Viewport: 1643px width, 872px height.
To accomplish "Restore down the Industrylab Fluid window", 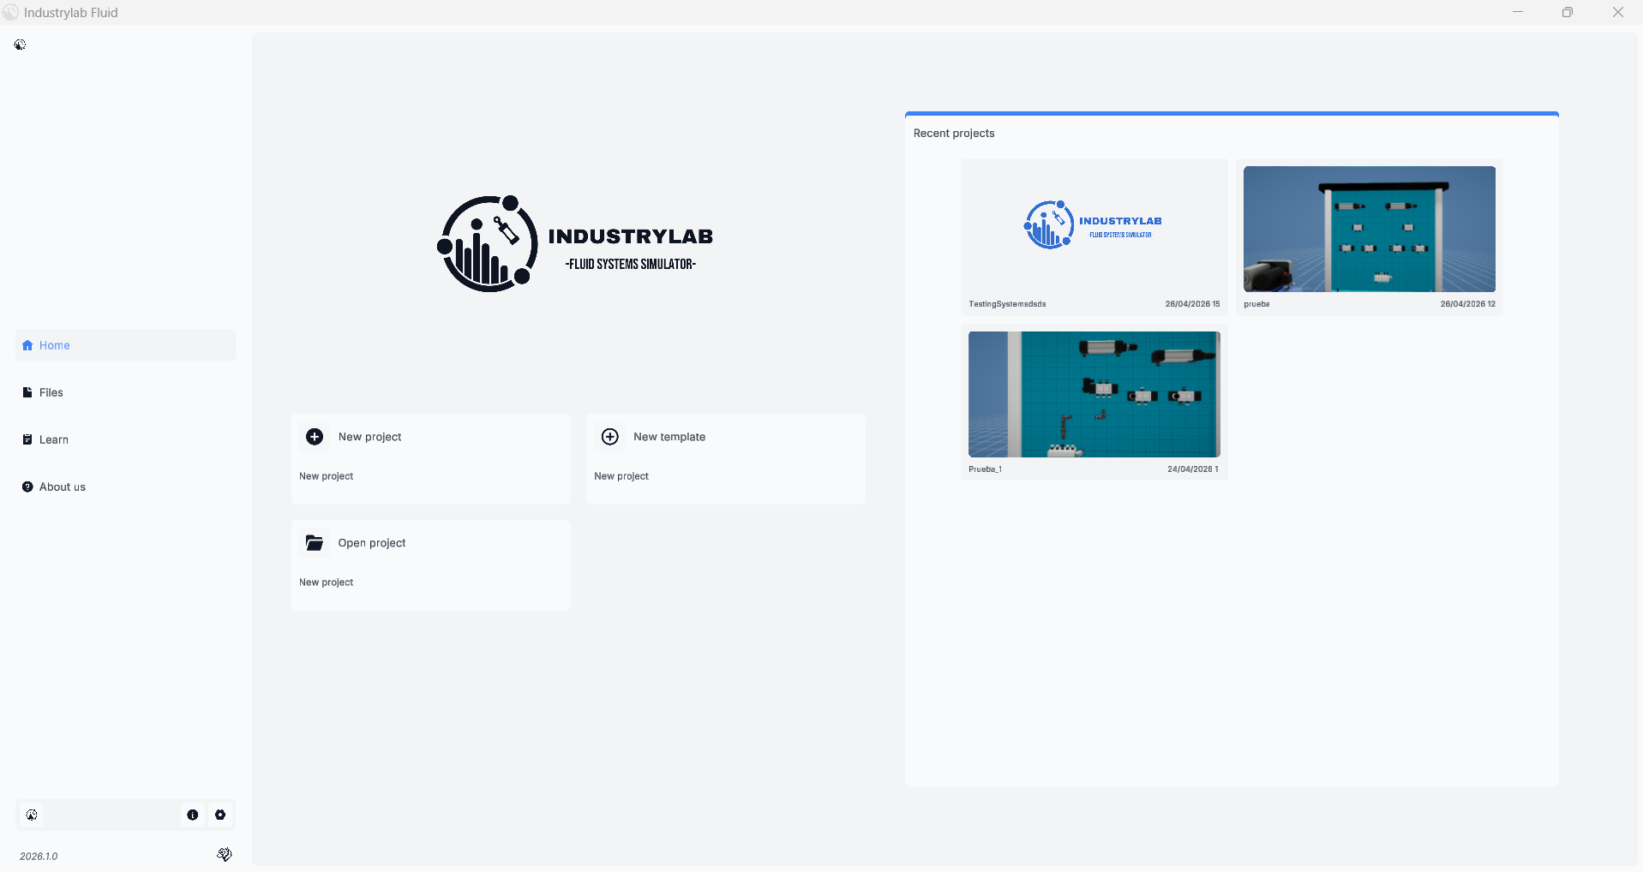I will coord(1568,12).
